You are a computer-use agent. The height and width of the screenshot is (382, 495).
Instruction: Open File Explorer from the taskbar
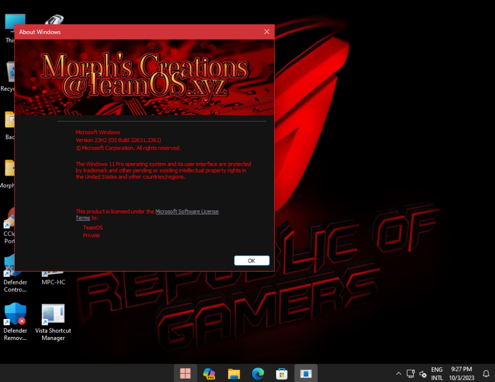coord(234,373)
